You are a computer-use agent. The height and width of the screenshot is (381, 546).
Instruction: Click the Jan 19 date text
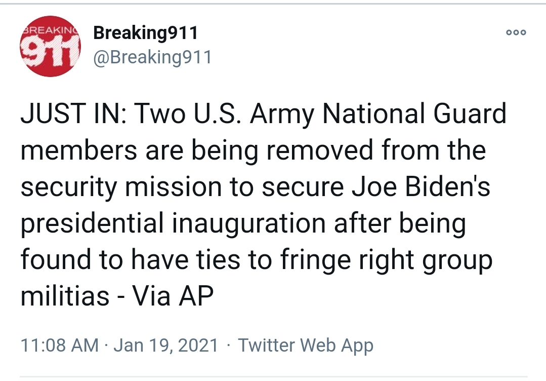pyautogui.click(x=143, y=345)
